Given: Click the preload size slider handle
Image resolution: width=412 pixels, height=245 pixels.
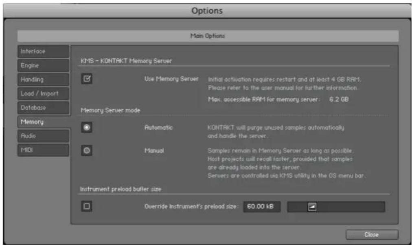Looking at the screenshot, I should coord(312,207).
